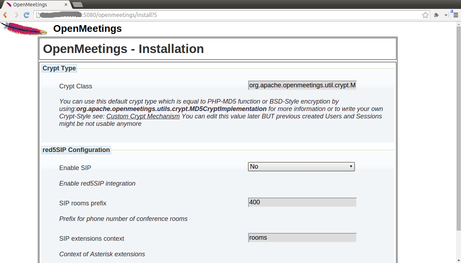The width and height of the screenshot is (461, 263).
Task: Open the puzzle-piece extensions icon
Action: click(x=437, y=15)
